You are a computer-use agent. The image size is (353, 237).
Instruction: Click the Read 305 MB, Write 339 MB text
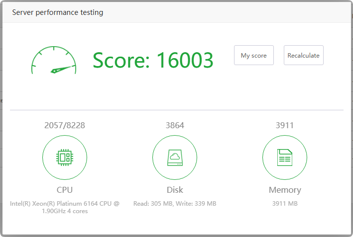[175, 204]
